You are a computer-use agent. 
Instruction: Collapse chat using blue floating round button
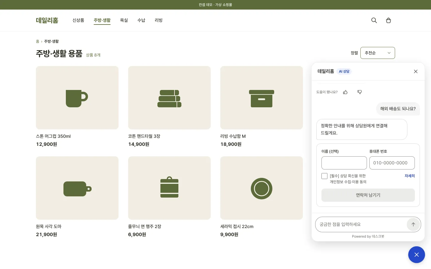417,255
